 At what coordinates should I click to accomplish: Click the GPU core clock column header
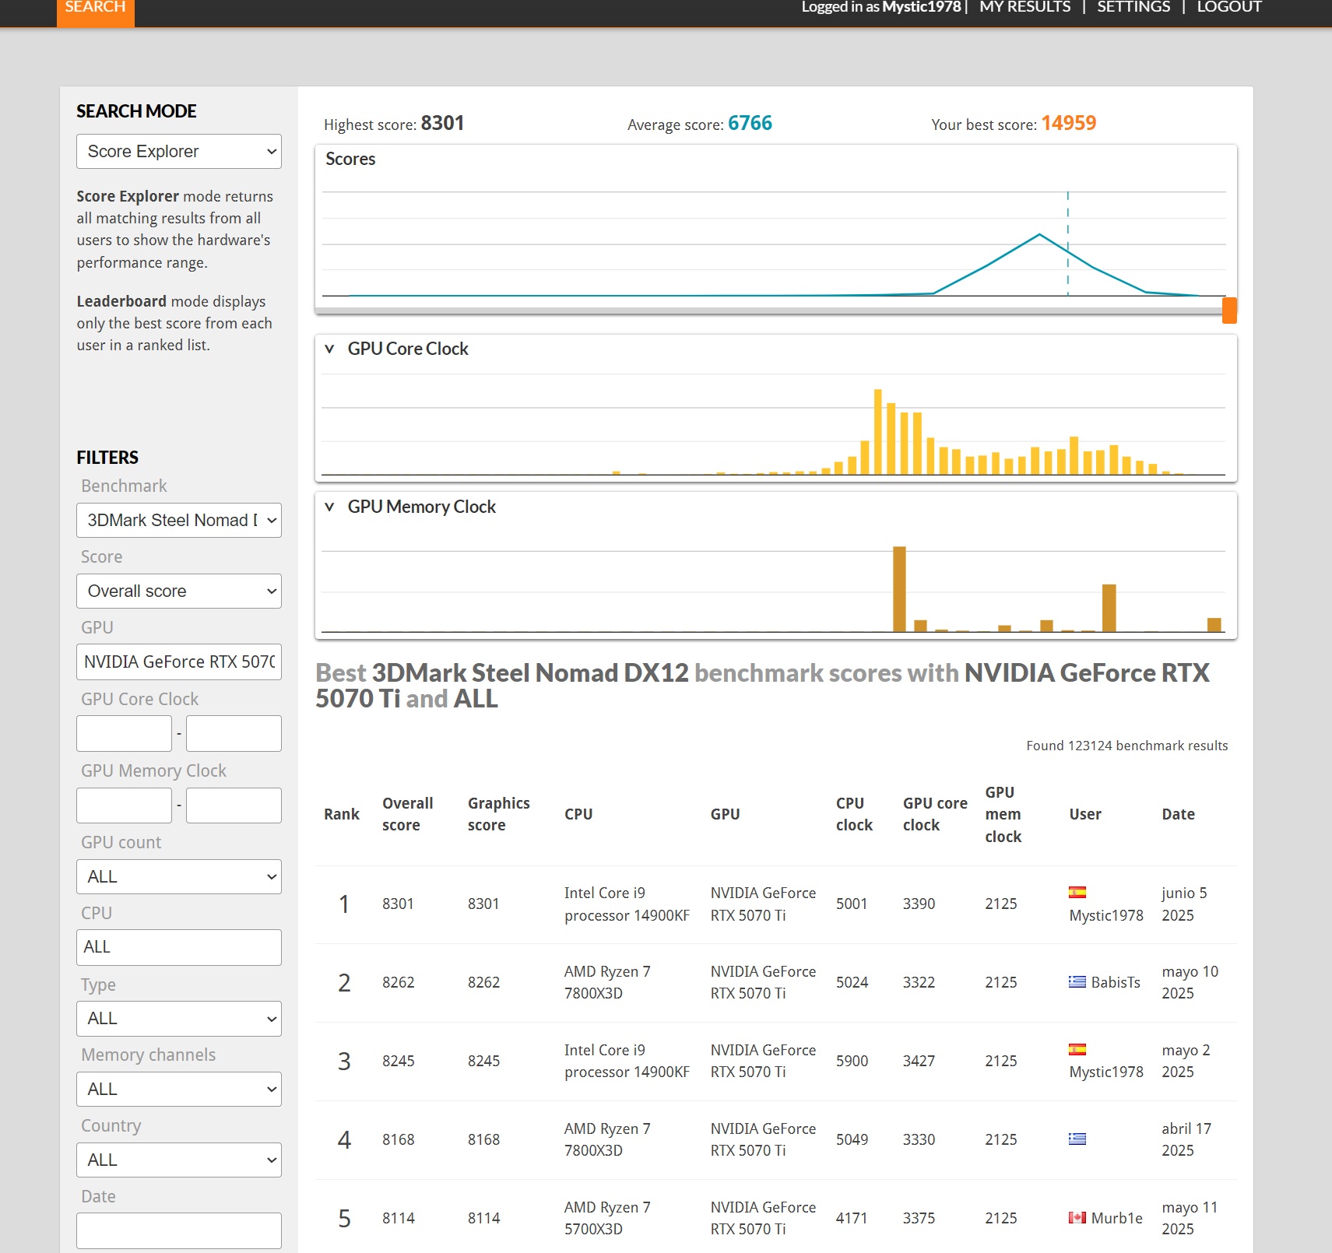click(x=935, y=814)
